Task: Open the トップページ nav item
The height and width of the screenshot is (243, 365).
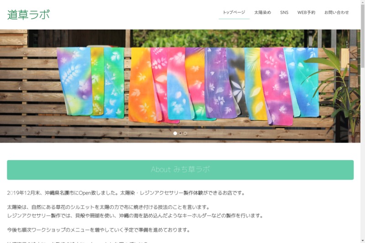Action: (x=234, y=12)
